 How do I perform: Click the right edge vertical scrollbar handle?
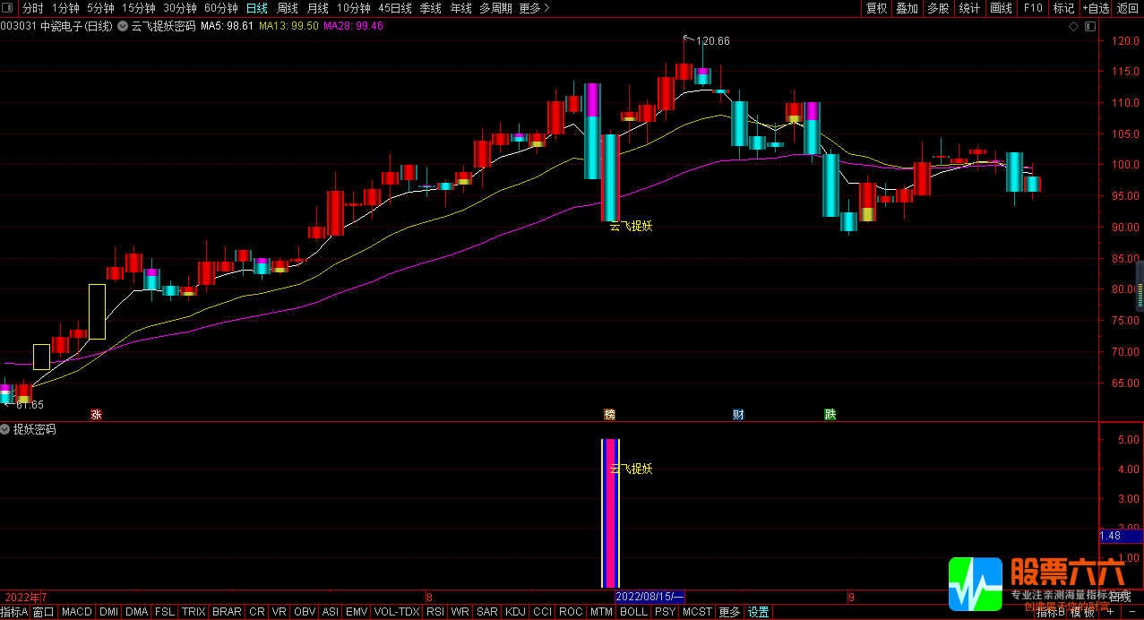(1140, 285)
